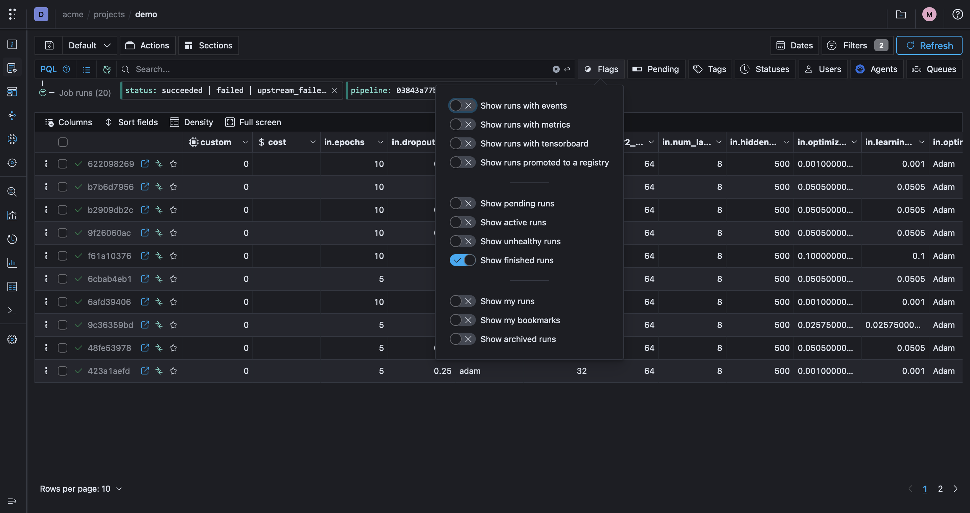The height and width of the screenshot is (513, 970).
Task: Clear the search field with X icon
Action: click(x=556, y=69)
